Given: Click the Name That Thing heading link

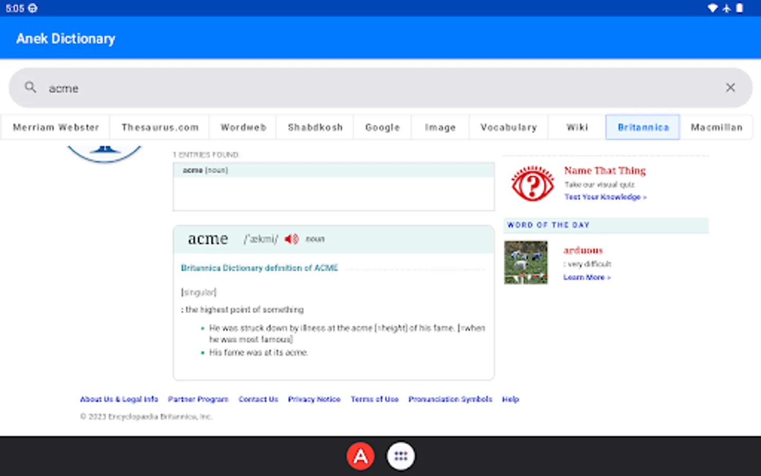Looking at the screenshot, I should (605, 171).
